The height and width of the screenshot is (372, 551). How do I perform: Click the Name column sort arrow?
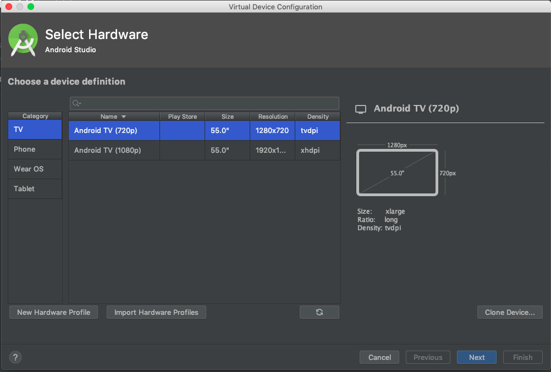pyautogui.click(x=123, y=116)
